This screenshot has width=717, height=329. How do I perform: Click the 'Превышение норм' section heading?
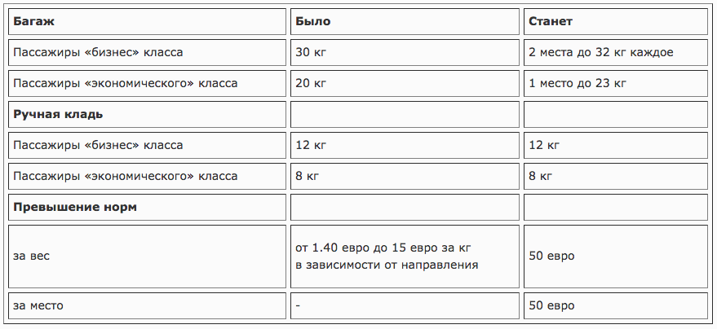pos(148,207)
